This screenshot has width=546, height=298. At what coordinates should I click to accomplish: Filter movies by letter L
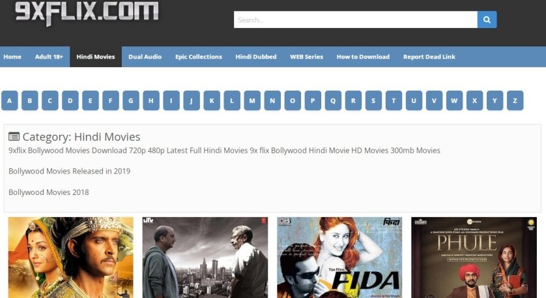click(232, 100)
